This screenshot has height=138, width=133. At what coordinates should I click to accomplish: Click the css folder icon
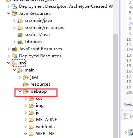click(31, 99)
